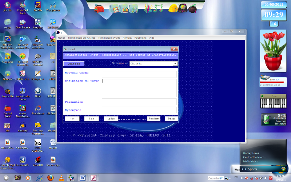Click the Start orb on the taskbar
The height and width of the screenshot is (182, 291).
[6, 178]
